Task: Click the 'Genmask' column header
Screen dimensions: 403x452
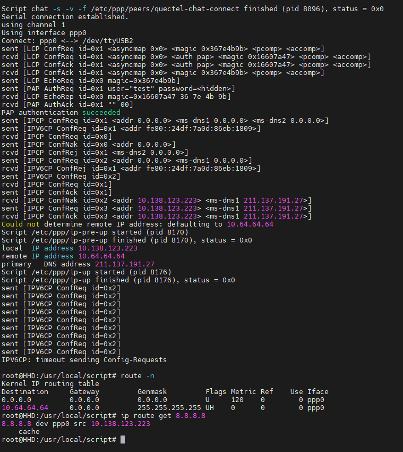Action: 152,392
